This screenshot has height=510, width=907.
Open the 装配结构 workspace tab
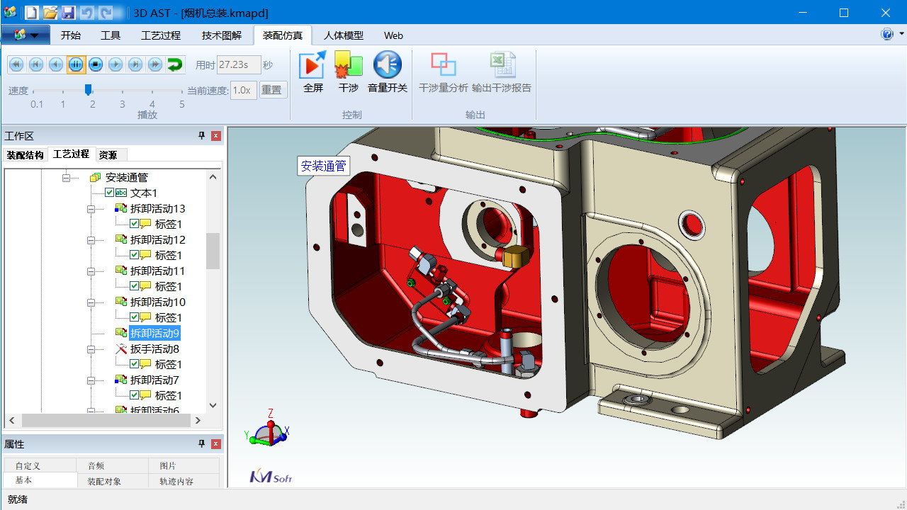pyautogui.click(x=25, y=155)
